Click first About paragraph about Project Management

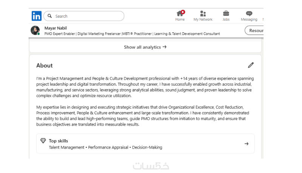pyautogui.click(x=145, y=87)
